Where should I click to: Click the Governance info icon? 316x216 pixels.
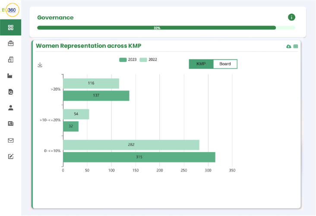pyautogui.click(x=291, y=17)
